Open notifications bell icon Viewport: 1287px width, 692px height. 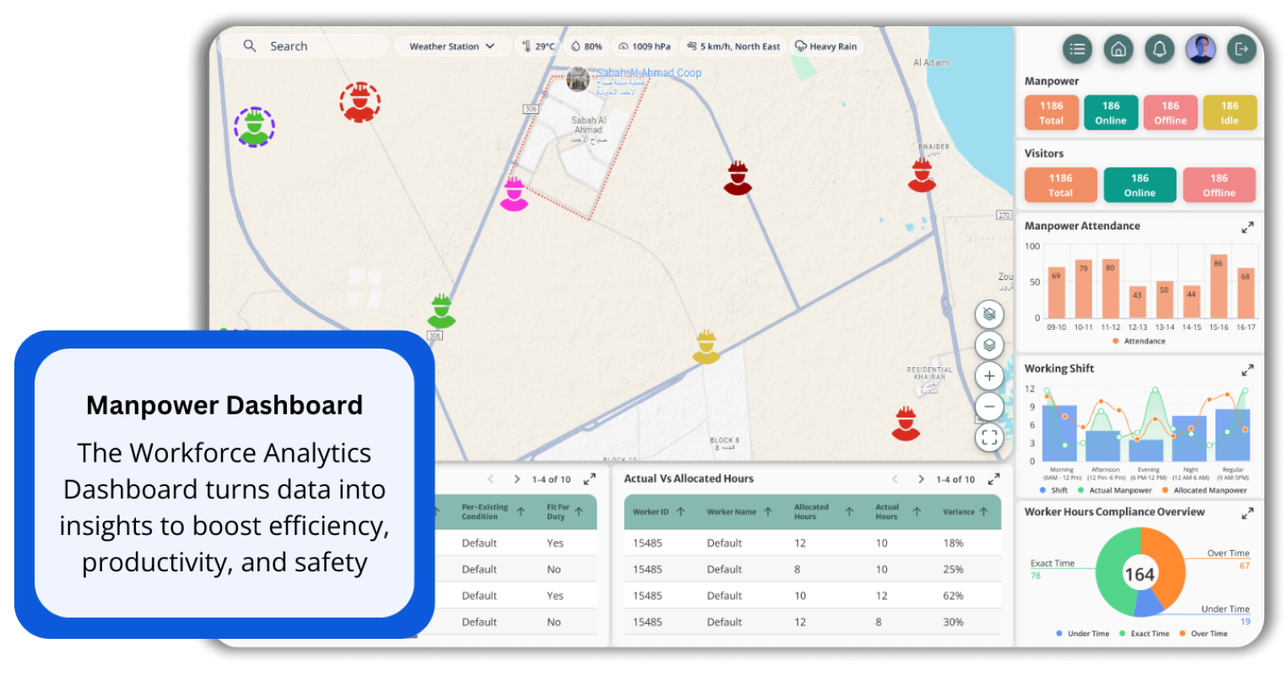tap(1160, 49)
